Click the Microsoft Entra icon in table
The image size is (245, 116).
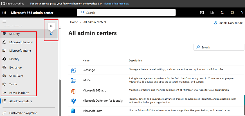point(73,111)
